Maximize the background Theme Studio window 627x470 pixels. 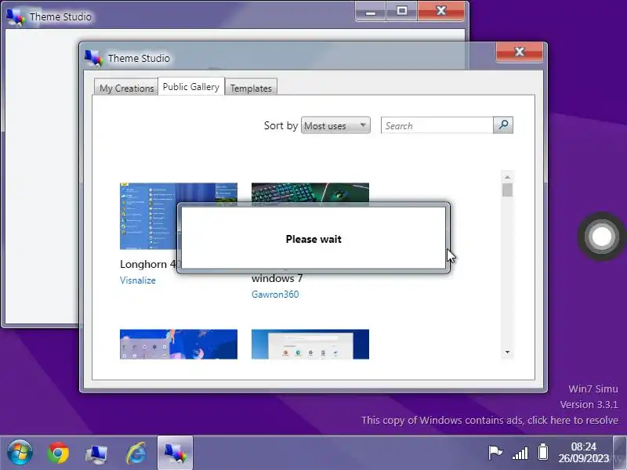401,11
